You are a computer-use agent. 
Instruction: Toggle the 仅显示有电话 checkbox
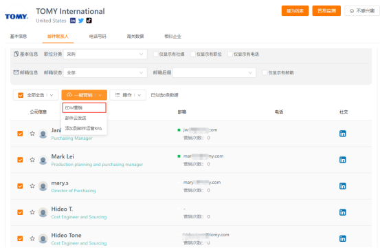tap(230, 54)
